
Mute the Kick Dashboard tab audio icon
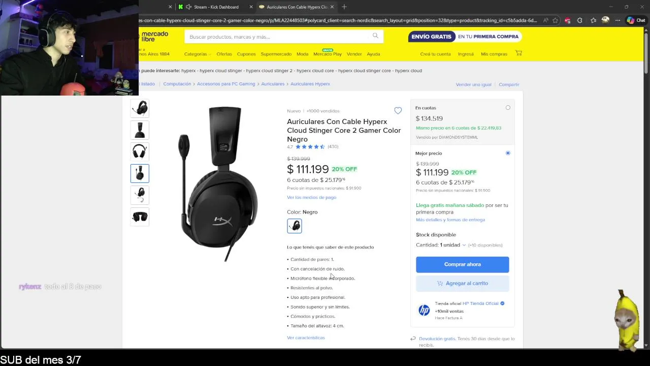point(189,7)
